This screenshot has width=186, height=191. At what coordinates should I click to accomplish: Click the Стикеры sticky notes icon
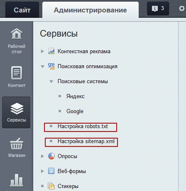tap(51, 186)
